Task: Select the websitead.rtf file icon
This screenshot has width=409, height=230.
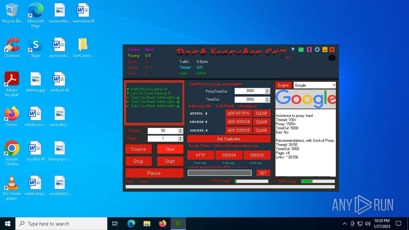Action: [83, 13]
